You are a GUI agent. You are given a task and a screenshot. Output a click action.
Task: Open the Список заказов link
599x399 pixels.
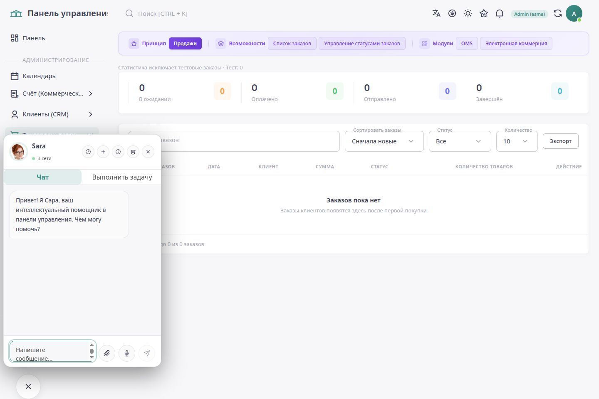(x=292, y=44)
